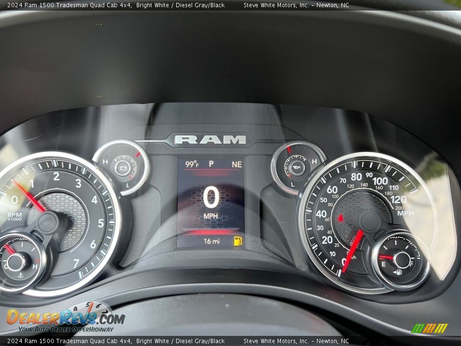Click the H mark on oil pressure gauge
461x346 pixels.
click(x=314, y=161)
